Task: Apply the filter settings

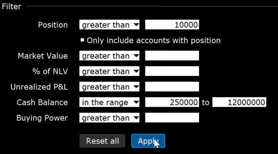Action: pyautogui.click(x=148, y=141)
